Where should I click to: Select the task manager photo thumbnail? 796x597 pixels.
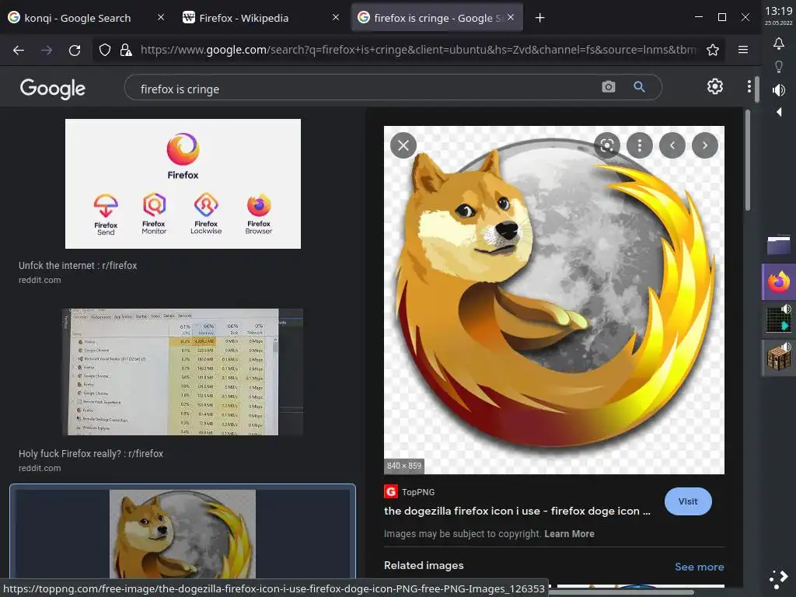183,372
